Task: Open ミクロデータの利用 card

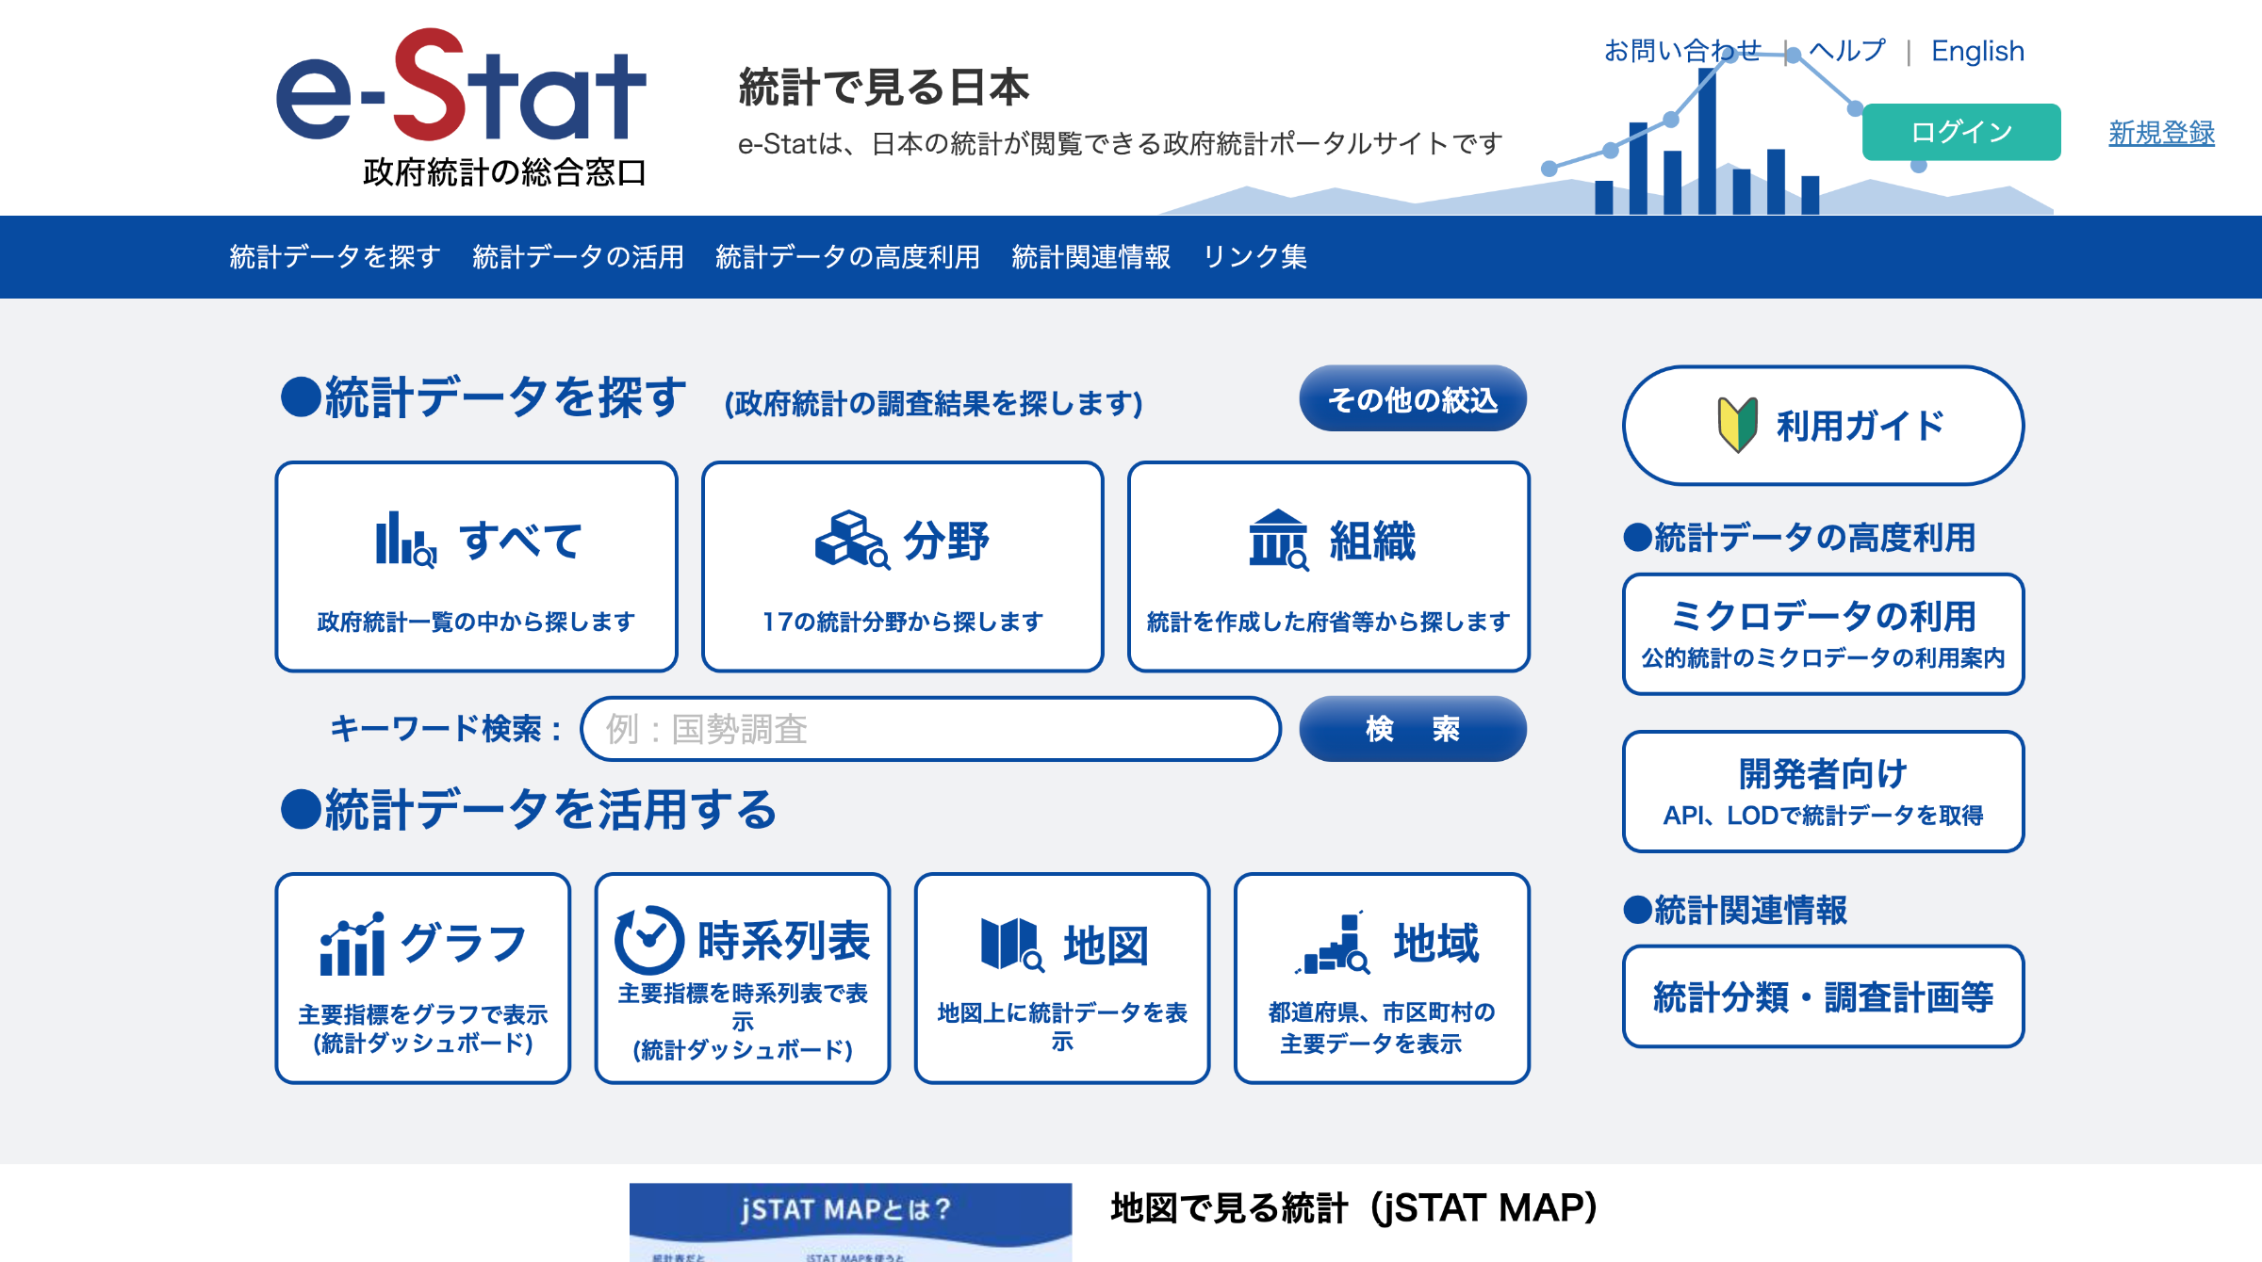Action: (x=1823, y=634)
